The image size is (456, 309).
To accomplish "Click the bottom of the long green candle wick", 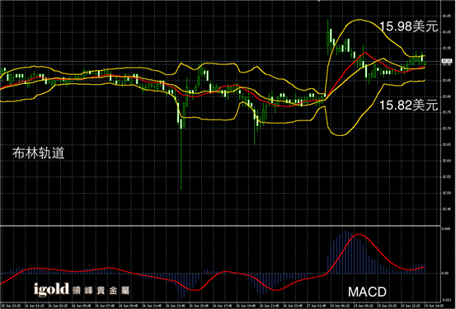I will click(x=181, y=190).
